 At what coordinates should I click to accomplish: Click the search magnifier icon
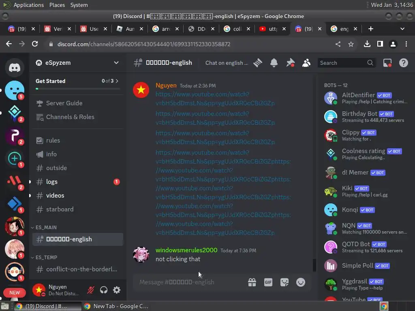pyautogui.click(x=370, y=63)
